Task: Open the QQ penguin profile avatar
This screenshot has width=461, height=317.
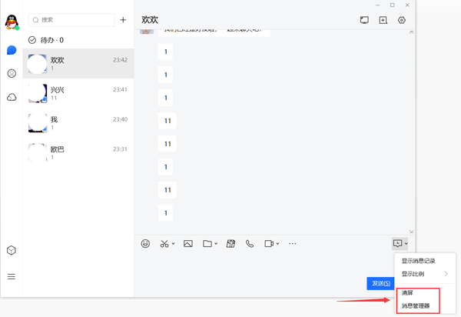Action: click(x=12, y=22)
